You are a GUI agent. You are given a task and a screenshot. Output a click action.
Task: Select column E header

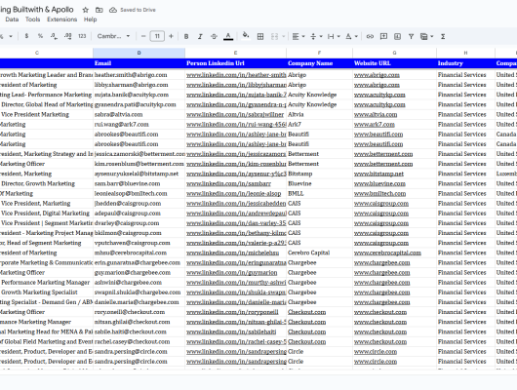[x=235, y=53]
